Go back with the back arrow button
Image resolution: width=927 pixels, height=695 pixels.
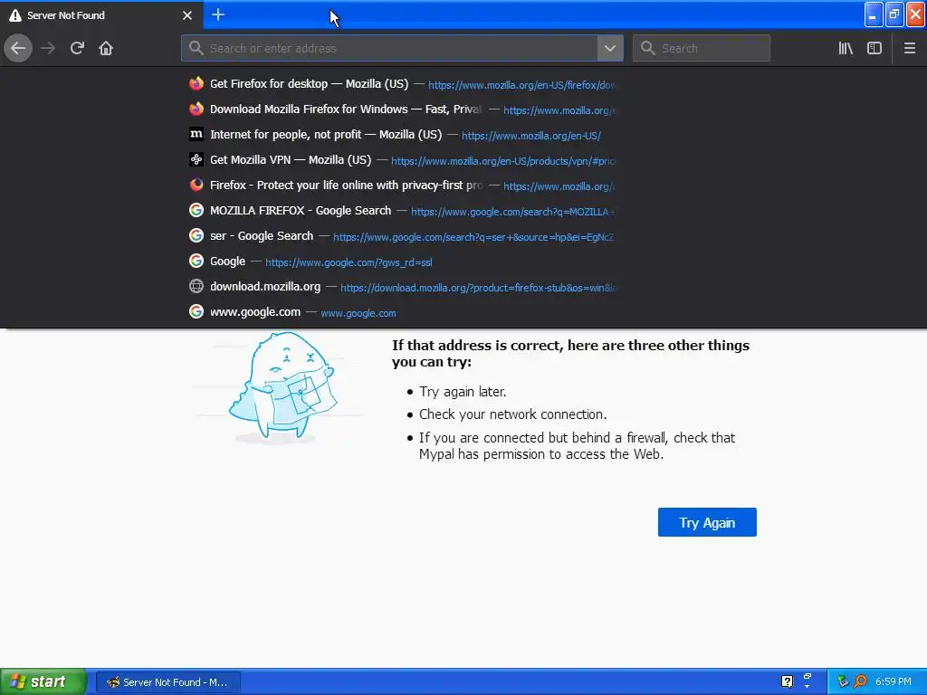18,48
